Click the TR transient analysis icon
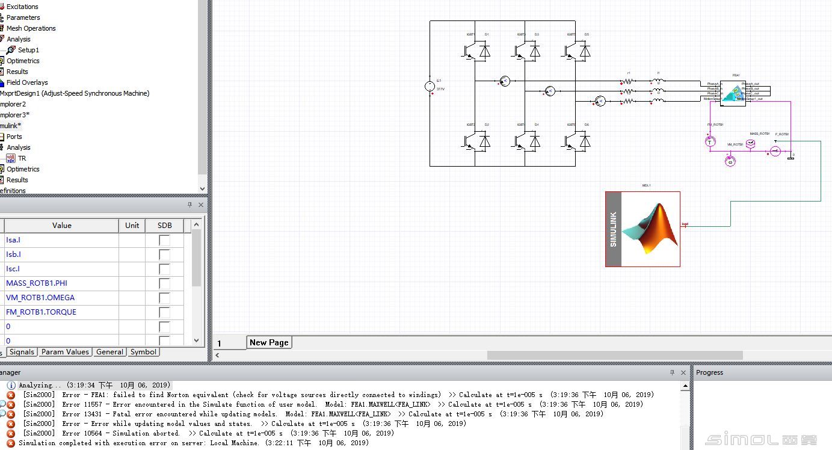Screen dimensions: 832x450 click(x=11, y=158)
